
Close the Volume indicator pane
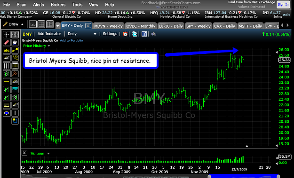pyautogui.click(x=24, y=153)
